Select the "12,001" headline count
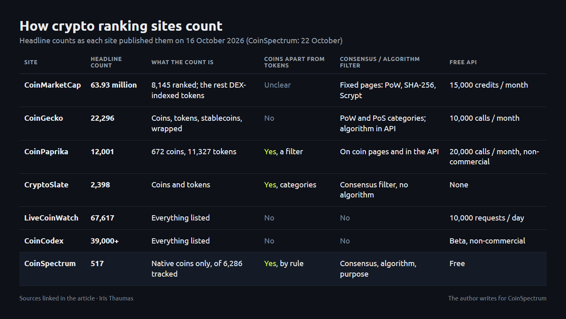The height and width of the screenshot is (319, 566). [x=102, y=152]
